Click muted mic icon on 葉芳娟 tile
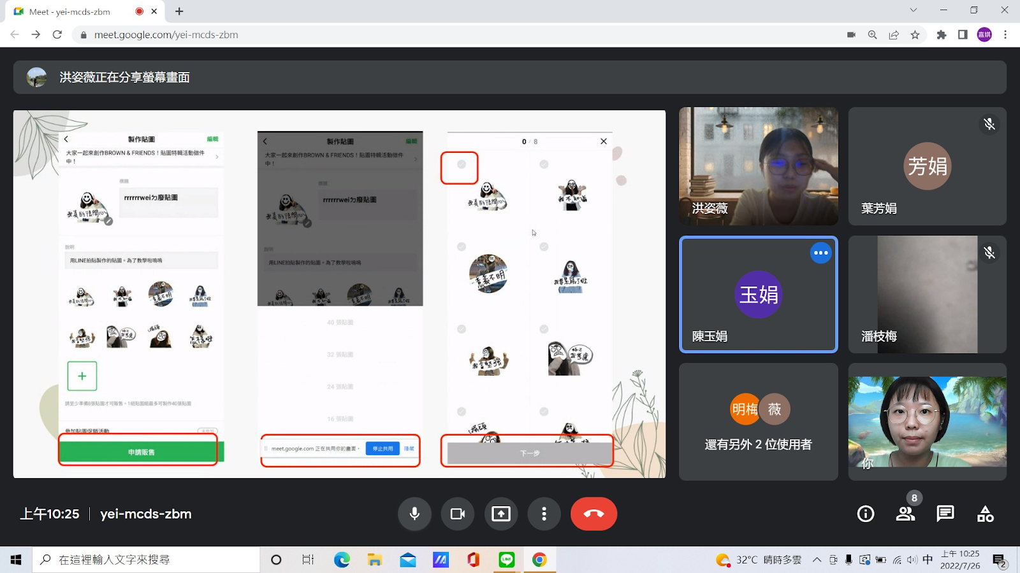The width and height of the screenshot is (1020, 573). tap(989, 124)
